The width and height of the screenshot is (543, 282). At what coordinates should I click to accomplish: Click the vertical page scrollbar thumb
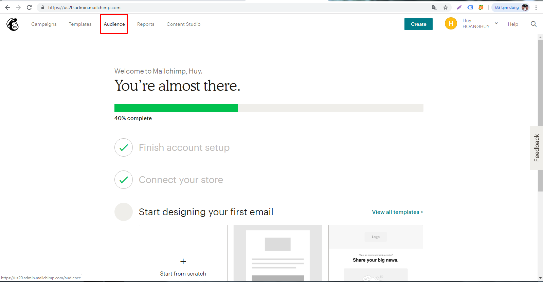coord(540,116)
